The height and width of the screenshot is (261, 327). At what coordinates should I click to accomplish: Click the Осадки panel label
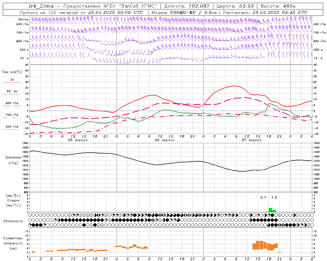tap(13, 200)
